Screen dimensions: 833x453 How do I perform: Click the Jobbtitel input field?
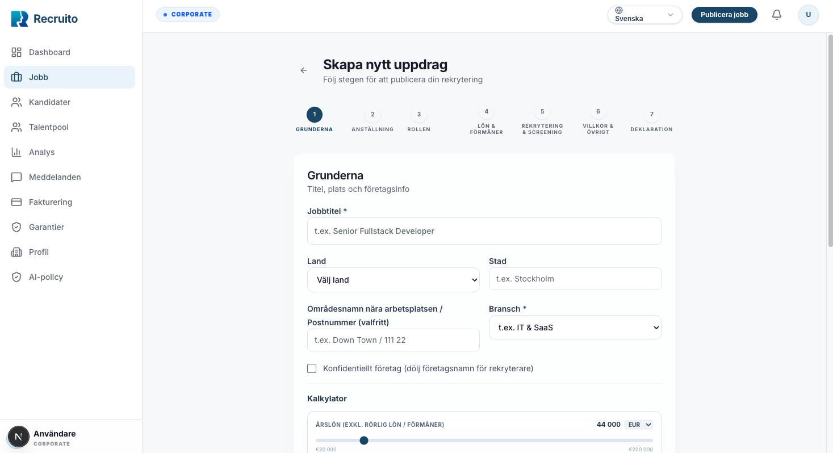pos(484,231)
